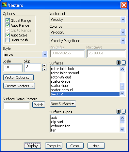Open the Custom Vectors... dialog
The image size is (129, 152).
tap(19, 86)
